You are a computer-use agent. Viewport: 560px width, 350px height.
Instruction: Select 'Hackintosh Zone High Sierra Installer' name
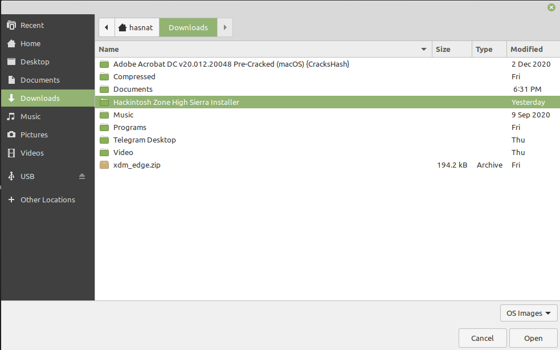coord(176,102)
